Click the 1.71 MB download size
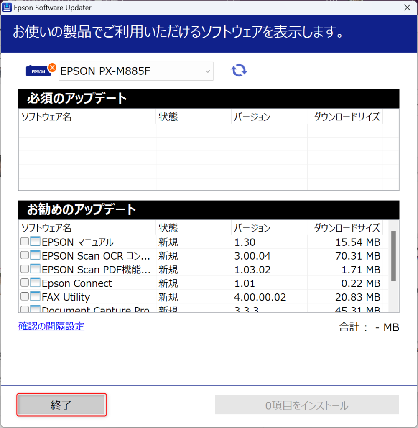Viewport: 418px width, 428px height. pos(361,270)
